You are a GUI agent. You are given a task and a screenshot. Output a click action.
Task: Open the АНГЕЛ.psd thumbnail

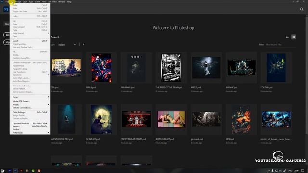coord(206,68)
